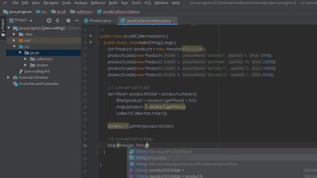The height and width of the screenshot is (178, 317).
Task: Open the Edit menu
Action: 25,3
